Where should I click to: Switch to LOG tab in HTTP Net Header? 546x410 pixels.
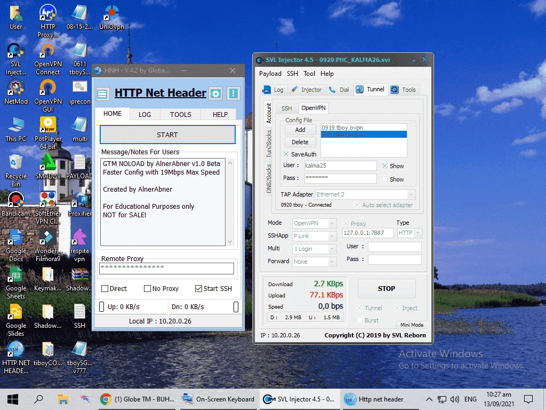point(145,114)
